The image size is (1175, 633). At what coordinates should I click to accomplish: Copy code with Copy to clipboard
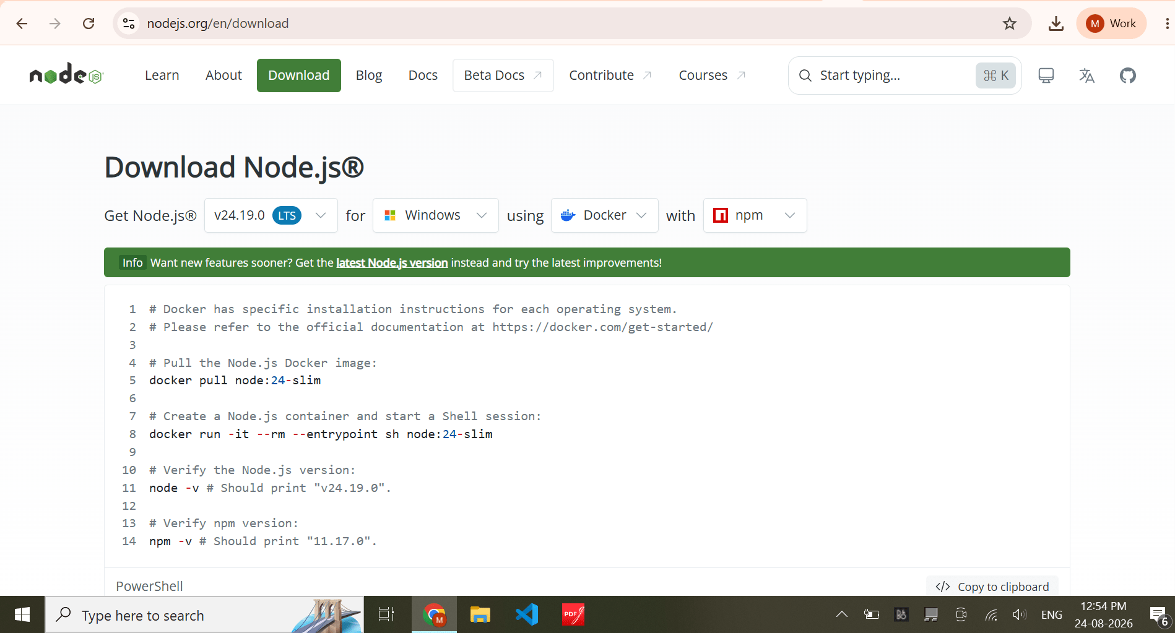coord(992,587)
